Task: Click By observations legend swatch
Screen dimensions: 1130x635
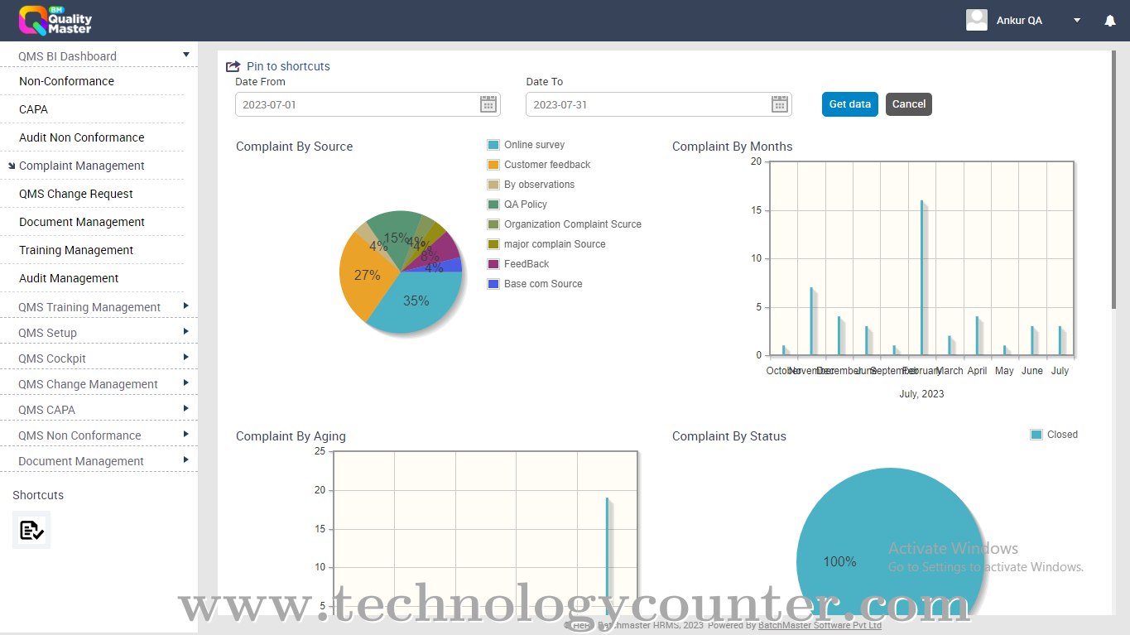Action: point(493,185)
